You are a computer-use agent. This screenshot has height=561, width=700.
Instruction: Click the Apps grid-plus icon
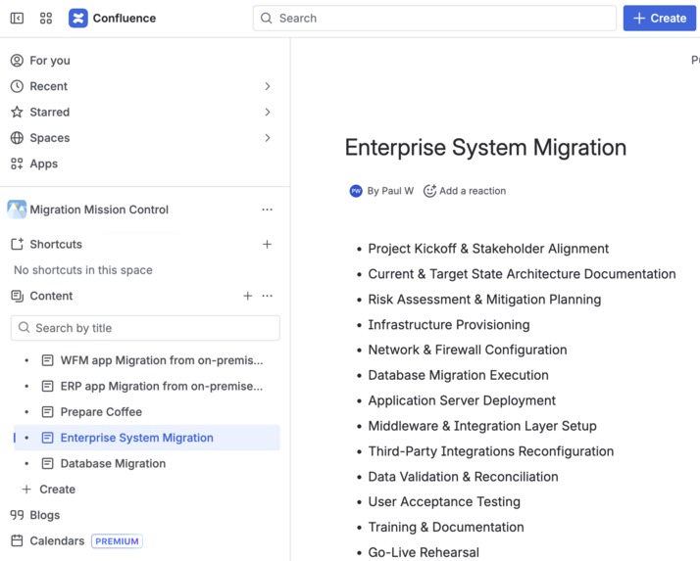[17, 164]
